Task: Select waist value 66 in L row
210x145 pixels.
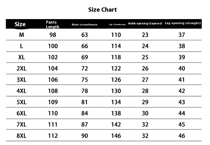Action: pos(85,46)
